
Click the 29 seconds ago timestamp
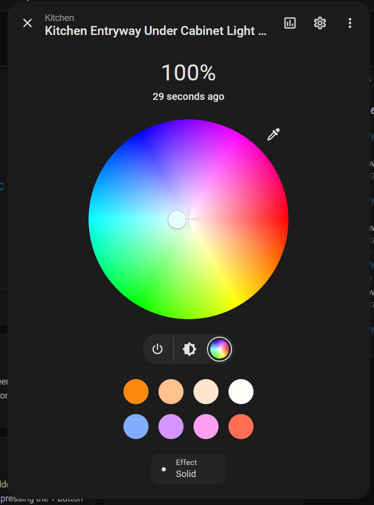tap(188, 96)
